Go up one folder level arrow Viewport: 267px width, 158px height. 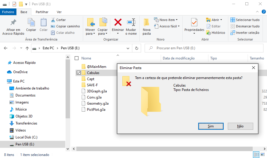[x=27, y=48]
